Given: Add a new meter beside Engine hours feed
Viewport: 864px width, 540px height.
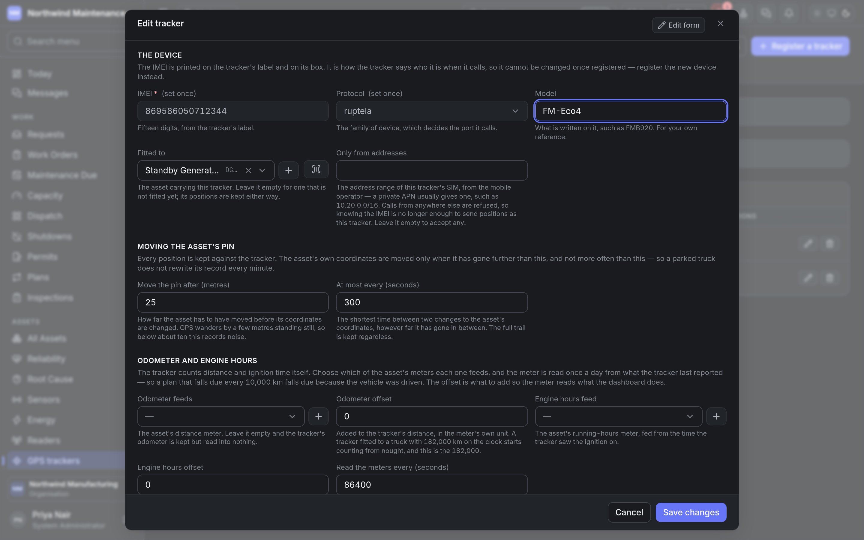Looking at the screenshot, I should (x=716, y=416).
